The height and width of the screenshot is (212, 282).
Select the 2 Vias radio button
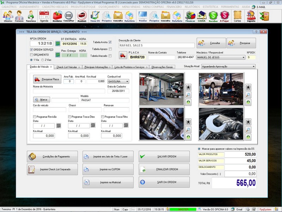(43, 60)
